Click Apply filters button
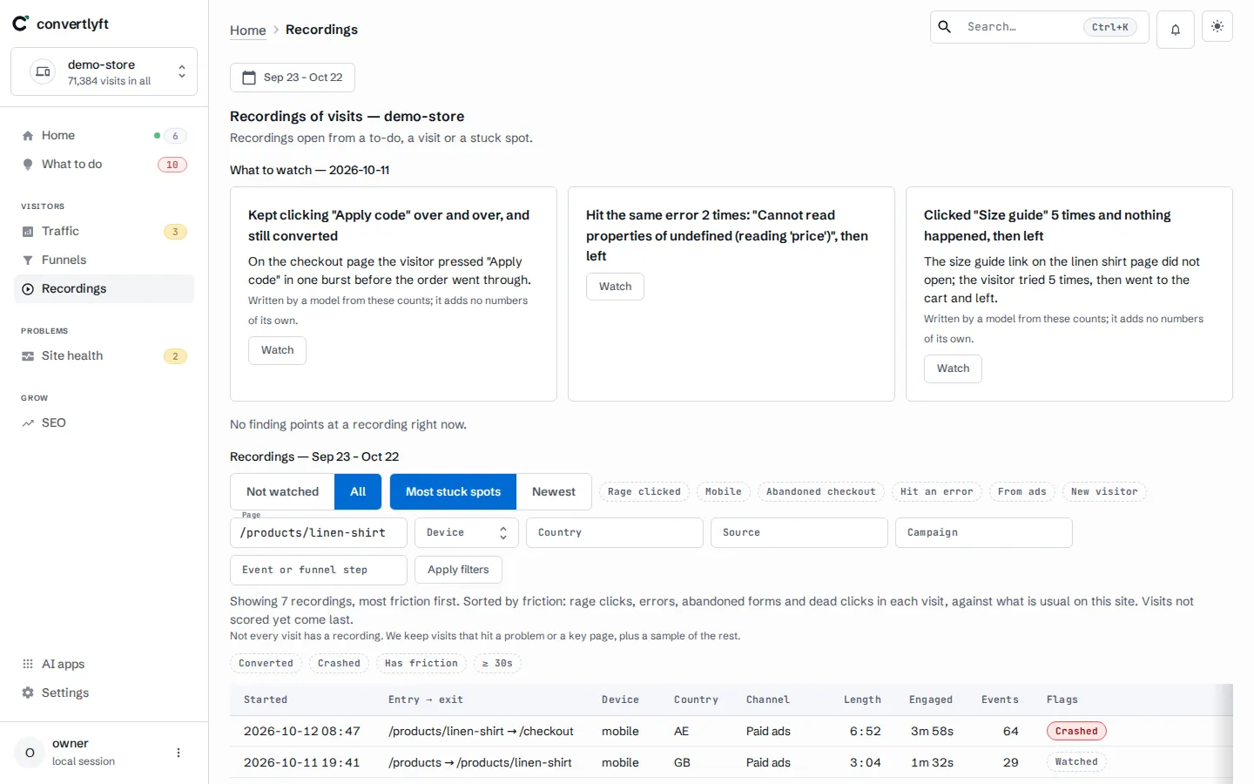Screen dimensions: 1254x784 [458, 570]
